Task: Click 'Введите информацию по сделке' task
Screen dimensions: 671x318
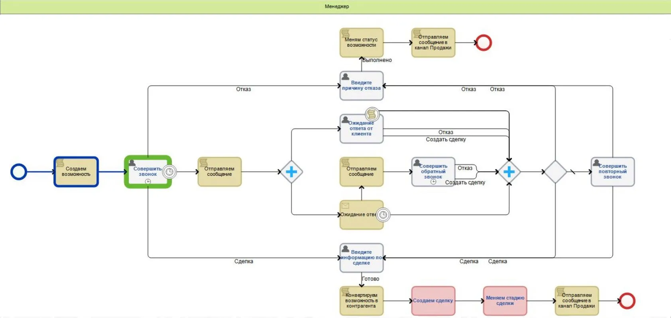Action: pos(361,258)
